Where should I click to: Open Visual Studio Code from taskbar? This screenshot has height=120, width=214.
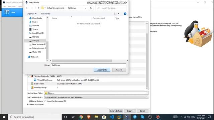coord(112,117)
